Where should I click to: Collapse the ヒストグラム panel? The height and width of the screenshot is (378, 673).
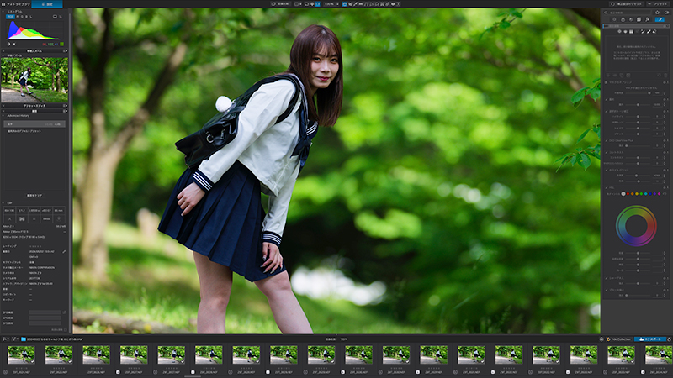click(3, 12)
